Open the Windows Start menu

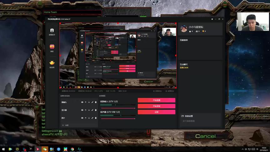pyautogui.click(x=3, y=149)
